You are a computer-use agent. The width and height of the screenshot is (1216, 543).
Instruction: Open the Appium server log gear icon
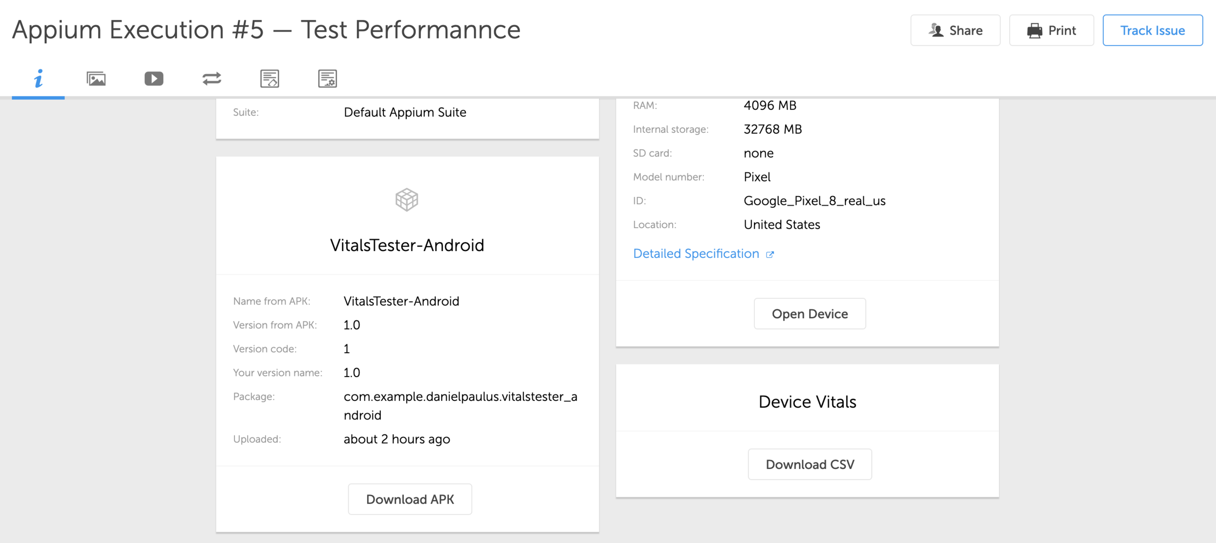click(327, 79)
